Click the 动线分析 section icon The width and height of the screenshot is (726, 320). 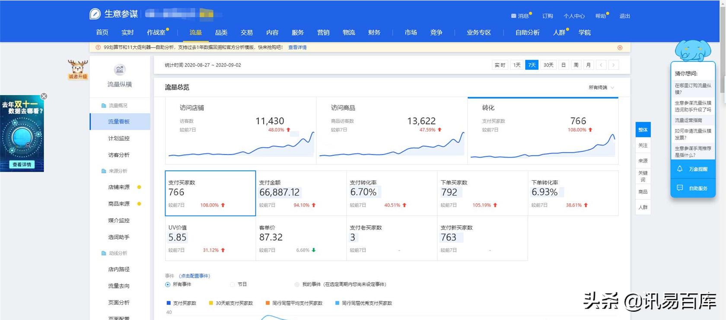pyautogui.click(x=104, y=253)
